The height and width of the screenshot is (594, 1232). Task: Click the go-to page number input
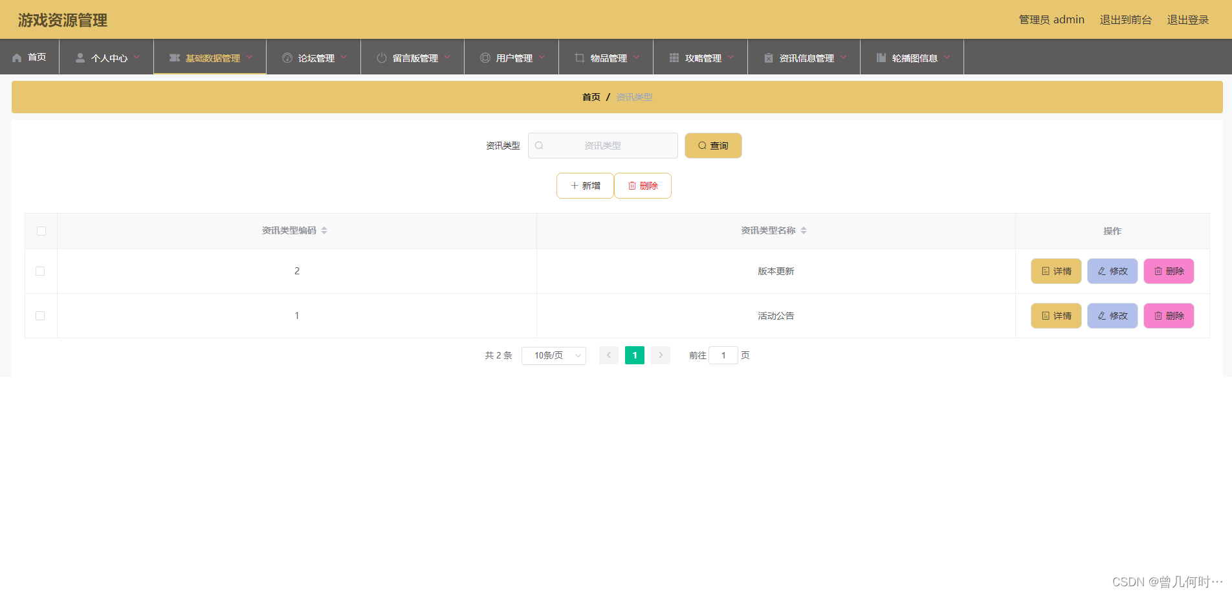[x=723, y=355]
